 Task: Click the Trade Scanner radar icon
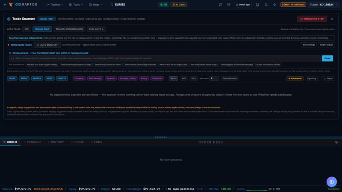pos(9,19)
